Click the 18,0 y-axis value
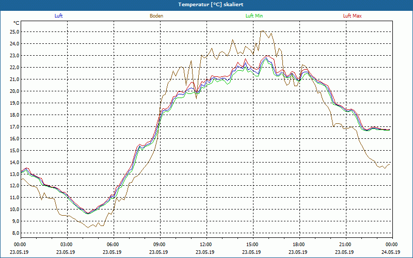This screenshot has height=258, width=413. click(15, 115)
